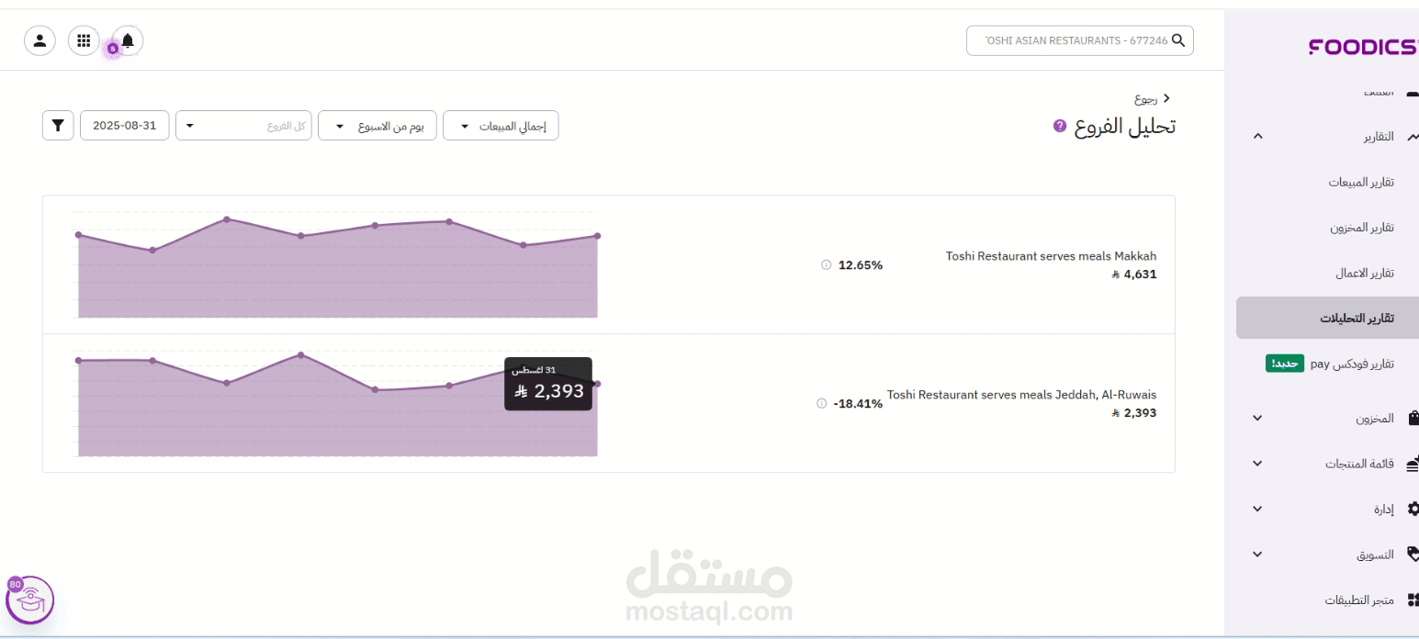Click the المخزون bag icon
The height and width of the screenshot is (639, 1419).
pos(1413,418)
